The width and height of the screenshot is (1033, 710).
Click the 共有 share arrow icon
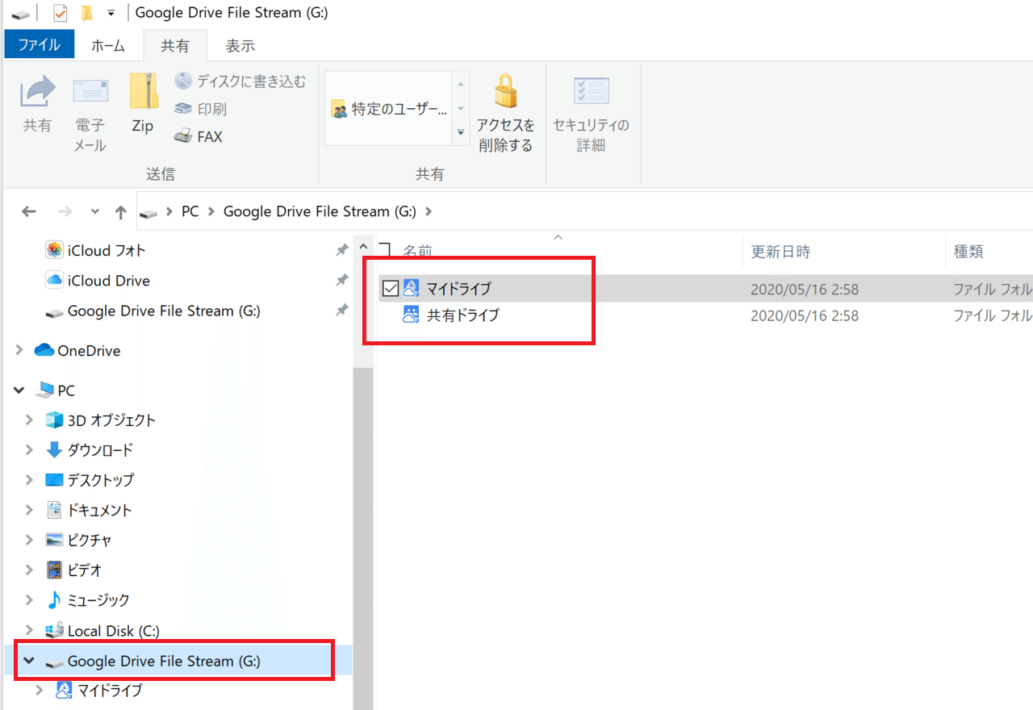[x=37, y=92]
